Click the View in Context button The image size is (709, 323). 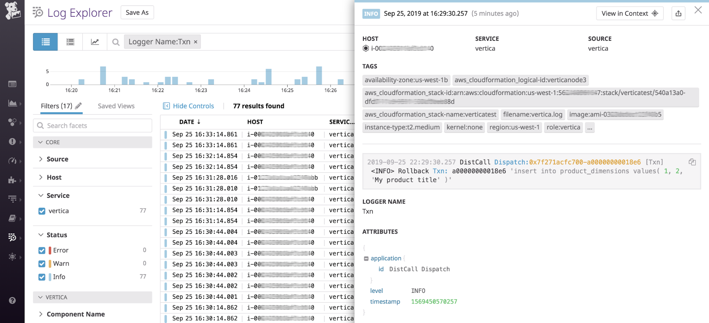pyautogui.click(x=630, y=13)
